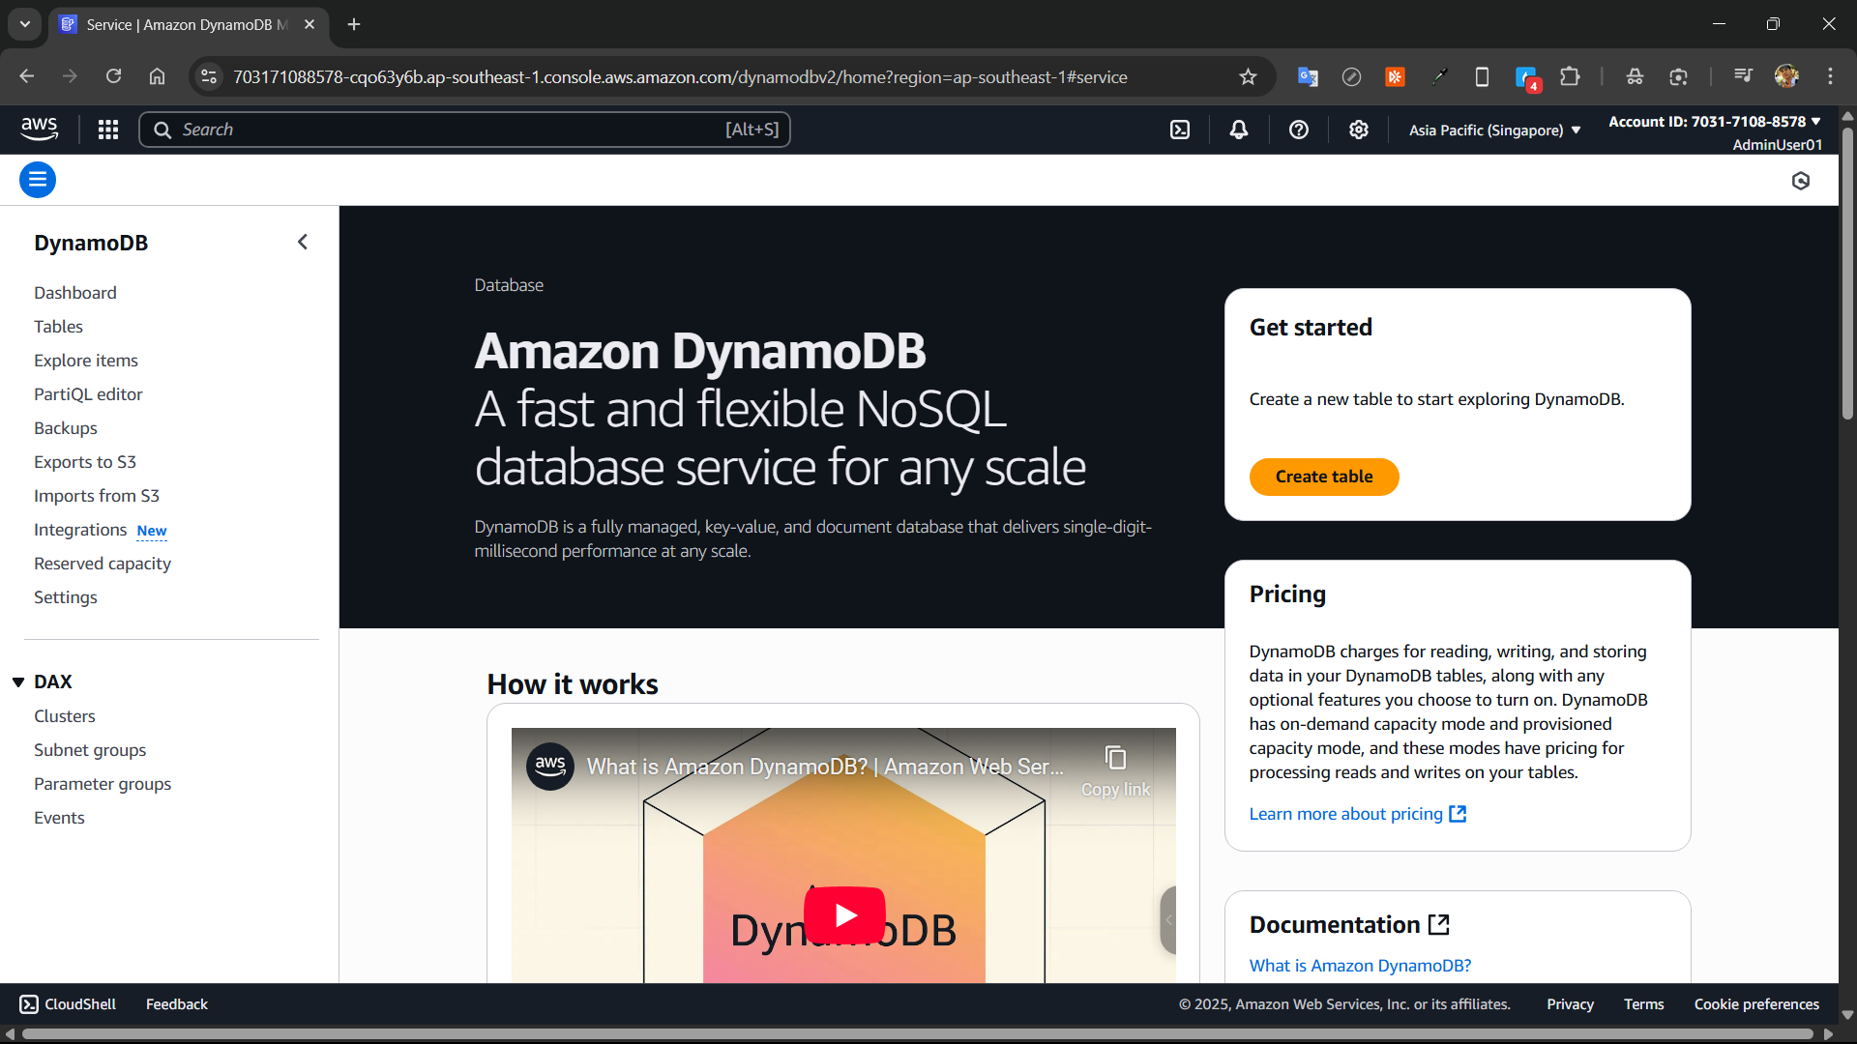Open Exports to S3
This screenshot has width=1857, height=1044.
click(85, 462)
